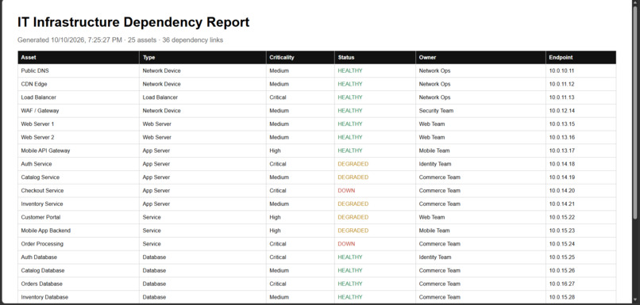Screen dimensions: 640x305
Task: Click endpoint 10.0.15.28
Action: click(561, 297)
